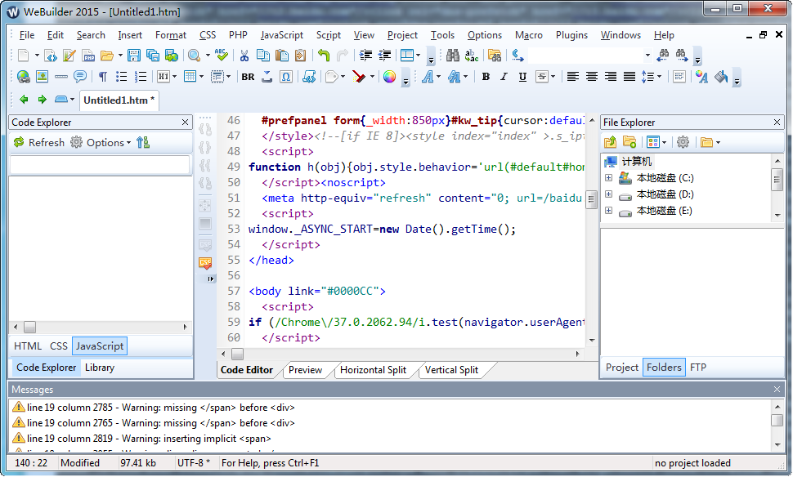
Task: Toggle italic text formatting
Action: click(x=504, y=76)
